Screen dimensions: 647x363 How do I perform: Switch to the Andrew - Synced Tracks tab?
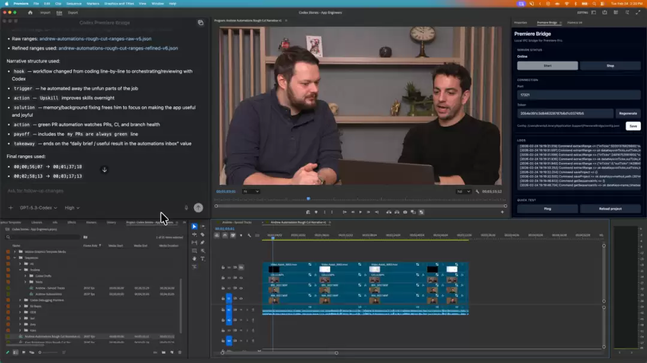point(237,222)
